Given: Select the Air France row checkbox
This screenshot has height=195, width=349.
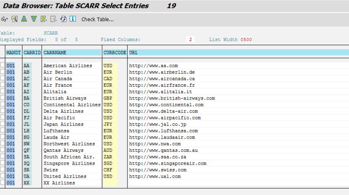Looking at the screenshot, I should coord(2,85).
